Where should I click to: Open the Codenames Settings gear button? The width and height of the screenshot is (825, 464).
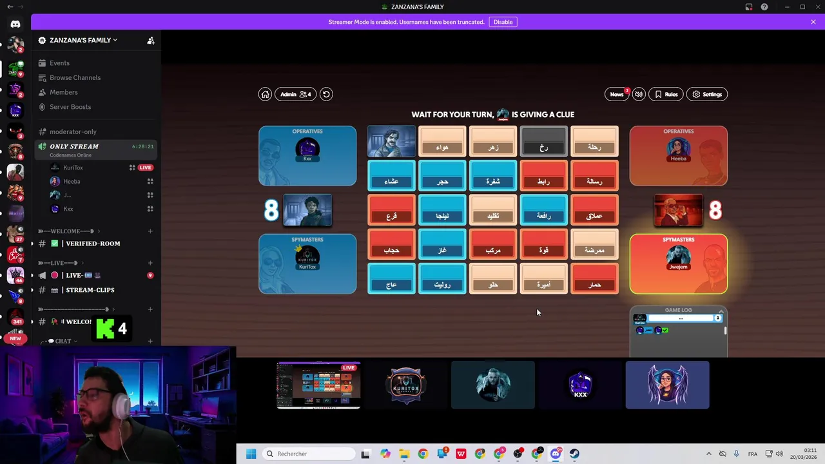coord(707,94)
